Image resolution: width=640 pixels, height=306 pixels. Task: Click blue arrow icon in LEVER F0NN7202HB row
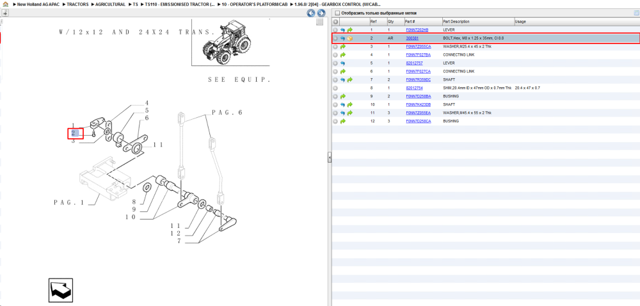343,30
